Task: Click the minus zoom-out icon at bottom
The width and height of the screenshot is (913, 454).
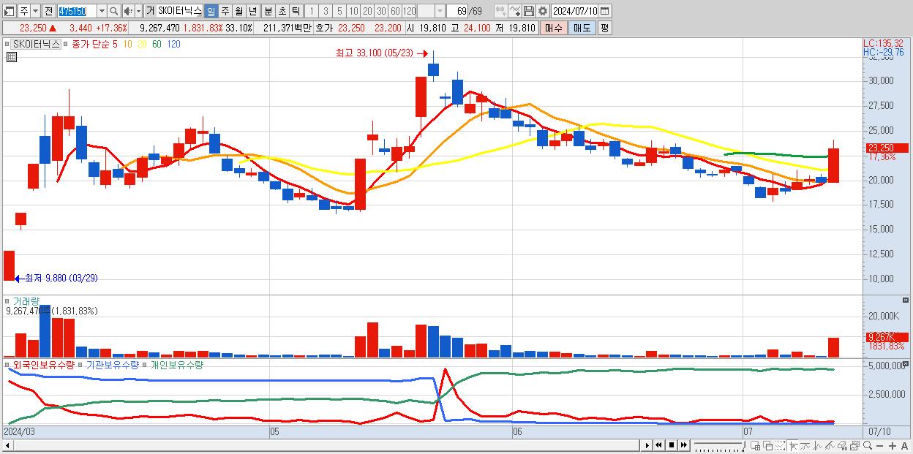Action: point(879,445)
